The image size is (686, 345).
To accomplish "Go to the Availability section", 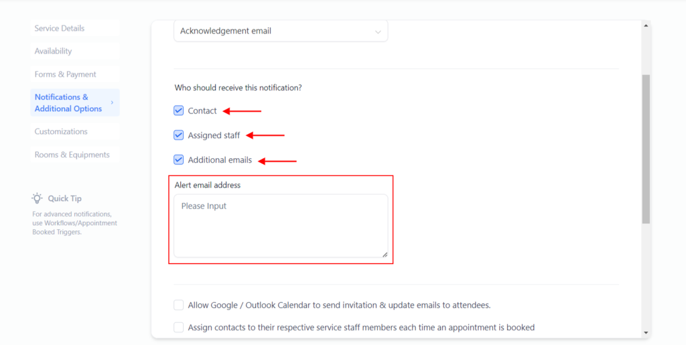I will pos(54,51).
